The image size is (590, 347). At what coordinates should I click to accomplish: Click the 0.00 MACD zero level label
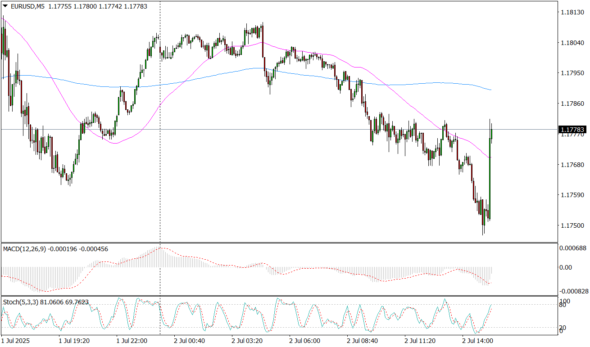click(x=566, y=267)
